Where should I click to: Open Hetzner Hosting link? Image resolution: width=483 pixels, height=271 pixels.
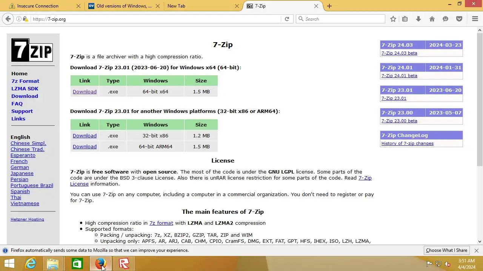(x=27, y=219)
